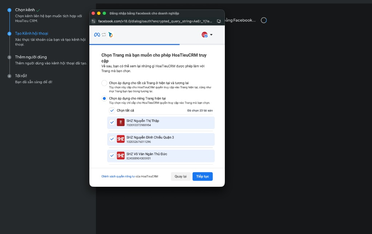Click the Facebook profile avatar
The image size is (372, 234).
coord(205,35)
